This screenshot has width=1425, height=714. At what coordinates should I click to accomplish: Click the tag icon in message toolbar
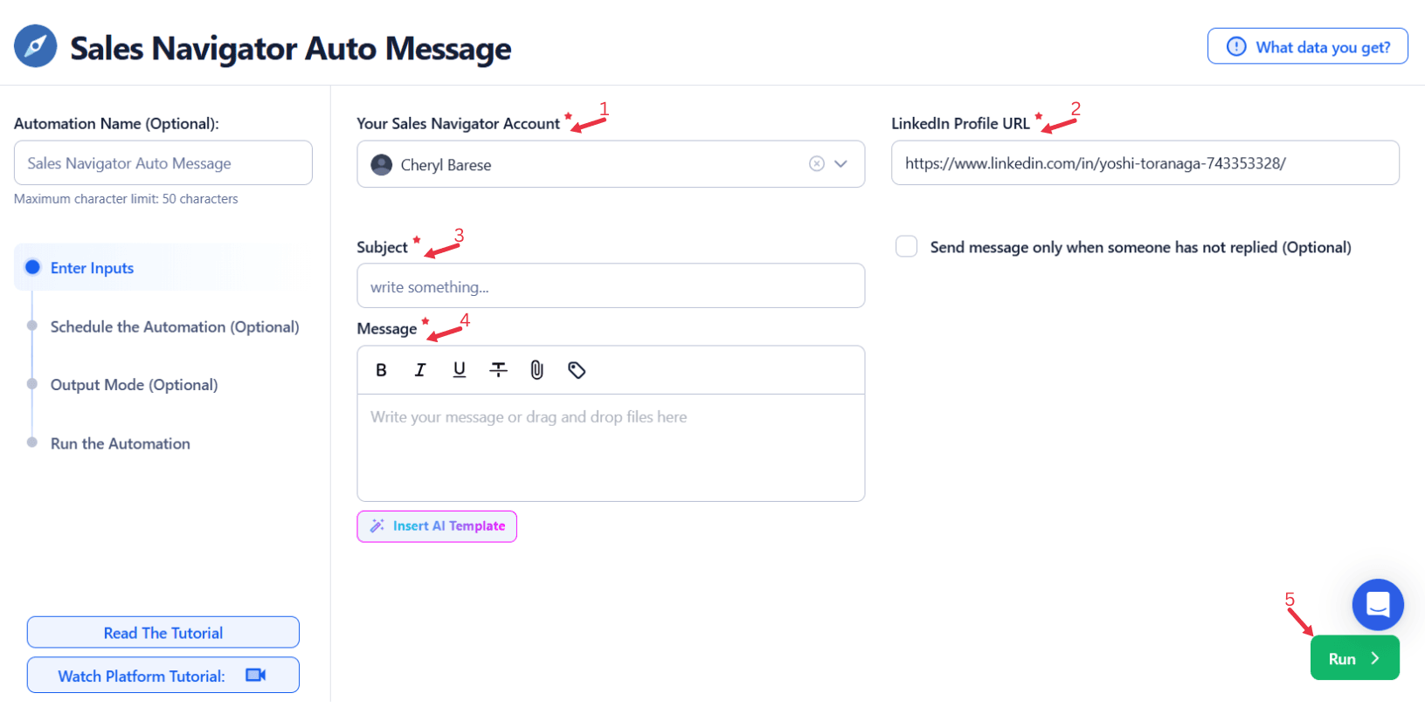[x=577, y=370]
